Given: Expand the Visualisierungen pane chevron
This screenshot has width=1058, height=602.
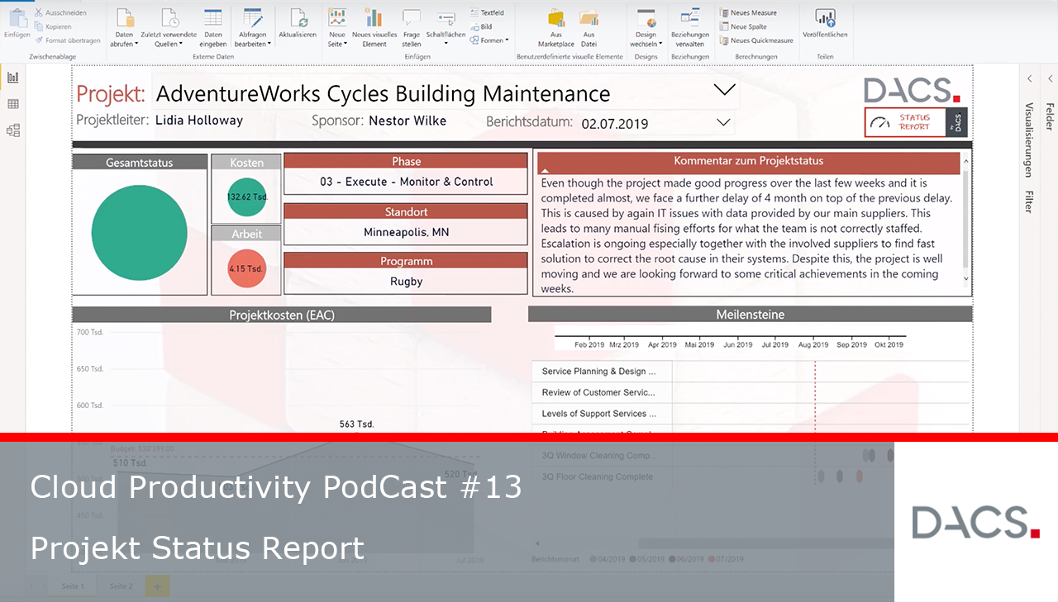Looking at the screenshot, I should pos(1030,78).
